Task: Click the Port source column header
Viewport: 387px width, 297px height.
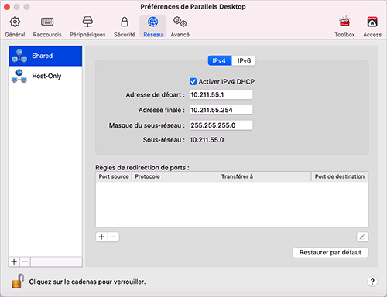Action: pos(114,176)
